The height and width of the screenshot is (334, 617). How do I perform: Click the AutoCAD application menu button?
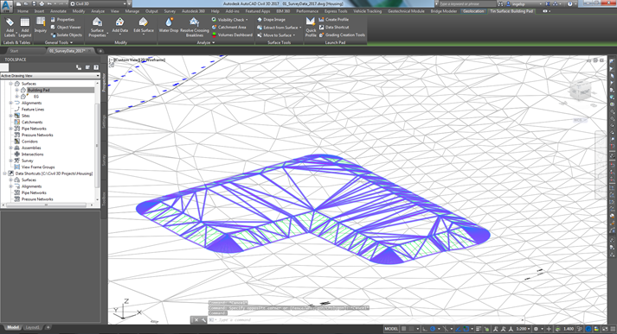click(x=7, y=6)
